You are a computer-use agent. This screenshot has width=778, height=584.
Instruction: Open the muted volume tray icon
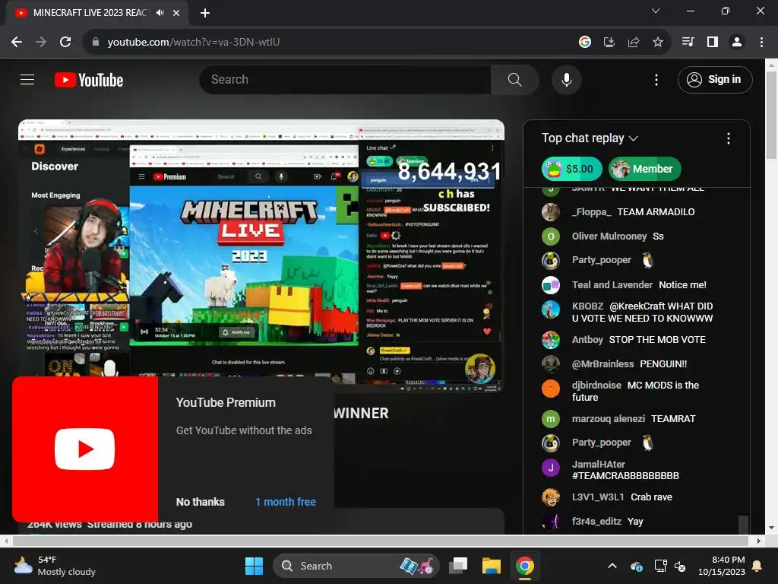pos(680,566)
